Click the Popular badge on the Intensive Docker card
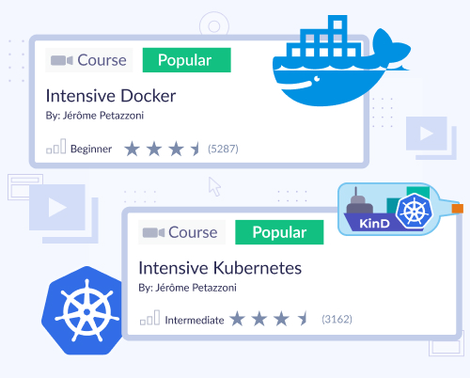This screenshot has width=470, height=378. pos(187,60)
